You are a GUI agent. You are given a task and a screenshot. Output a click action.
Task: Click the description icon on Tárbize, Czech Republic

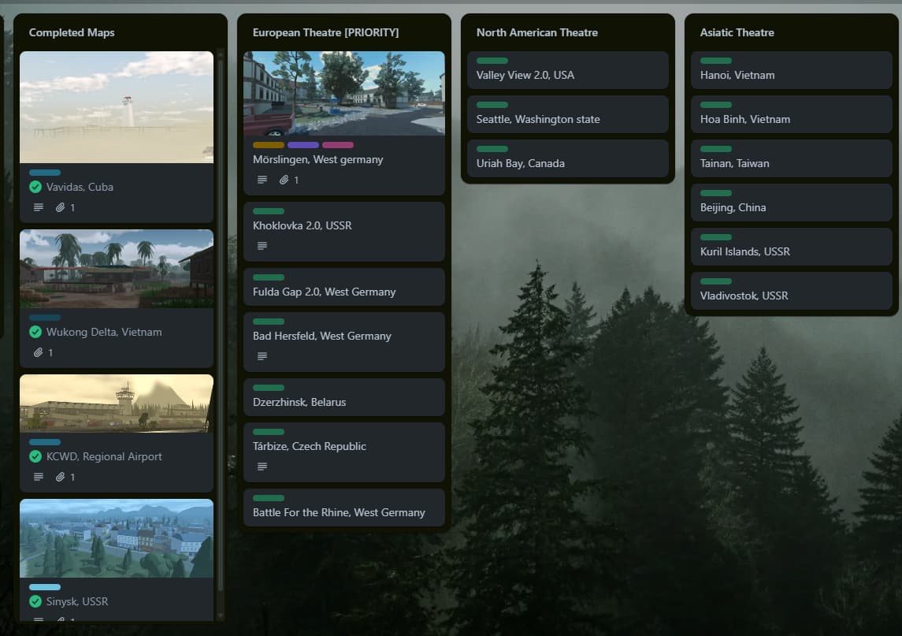tap(262, 467)
